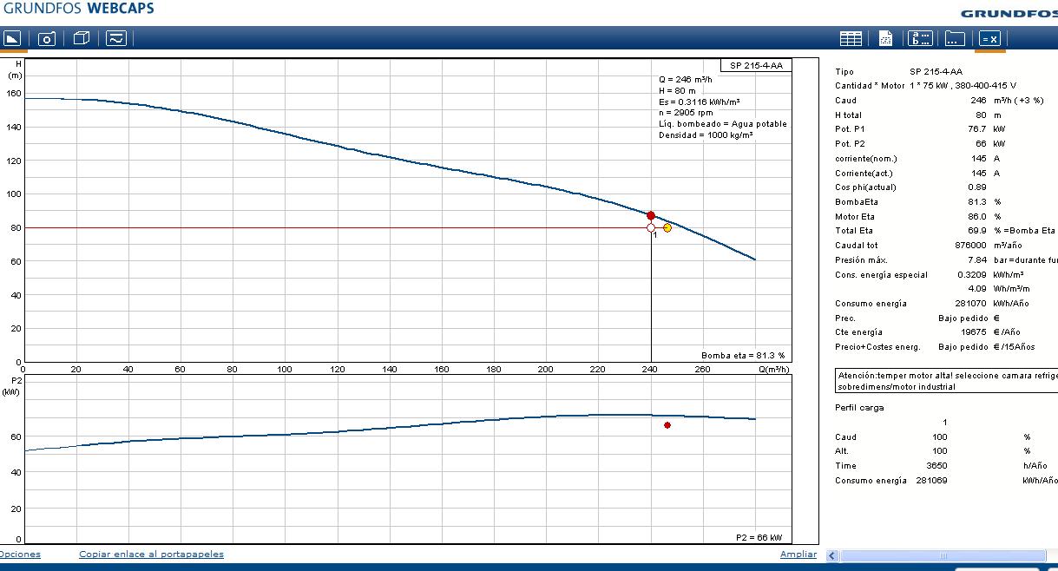Screen dimensions: 1058x571
Task: Click the 'H total' value row
Action: click(920, 115)
